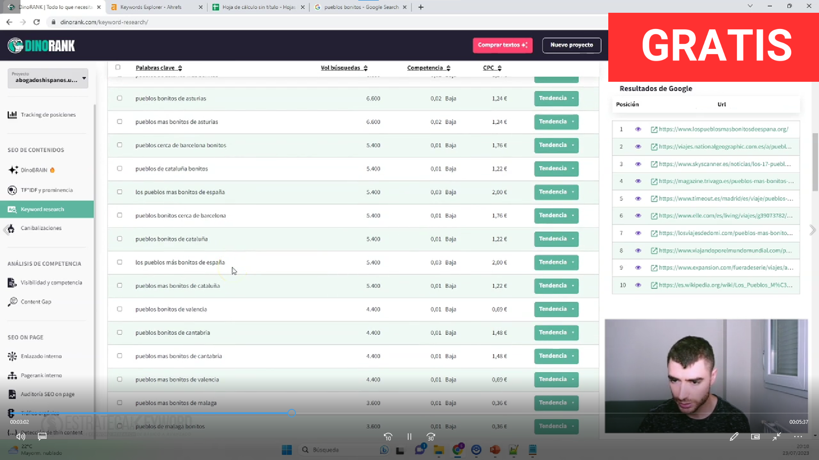Open lospueblosmasbonitosdeespana.org link
The image size is (819, 460).
(723, 129)
